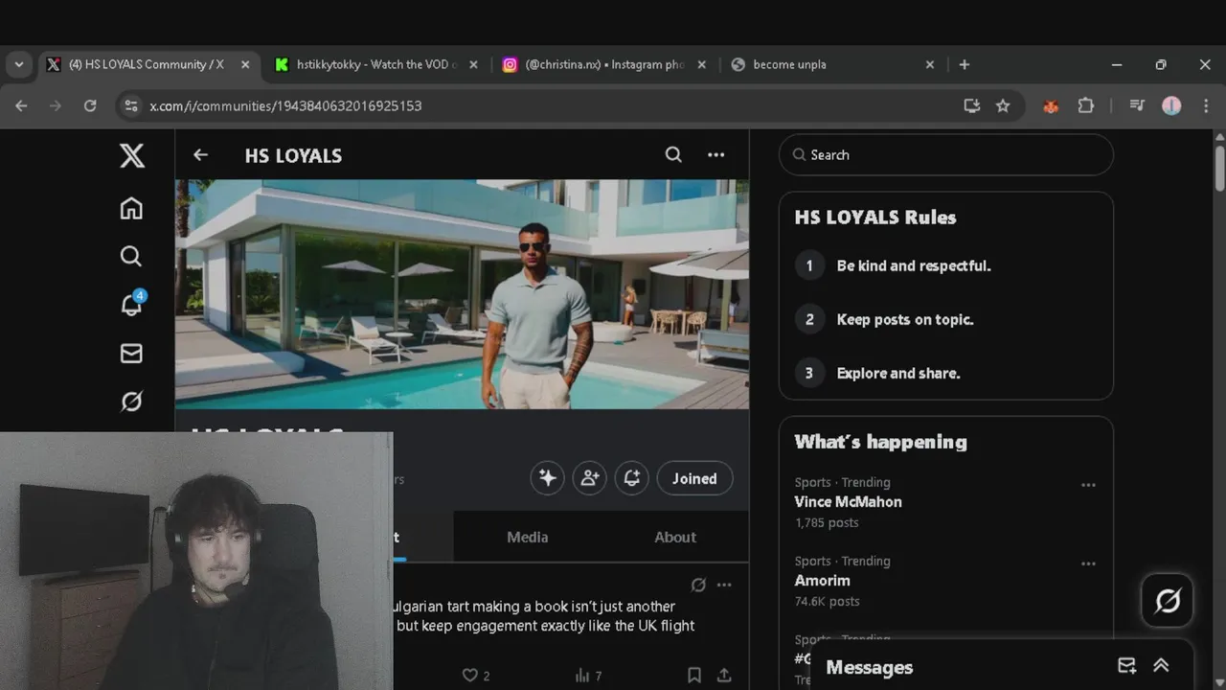1226x690 pixels.
Task: Search within the HS LOYALS community
Action: 673,155
